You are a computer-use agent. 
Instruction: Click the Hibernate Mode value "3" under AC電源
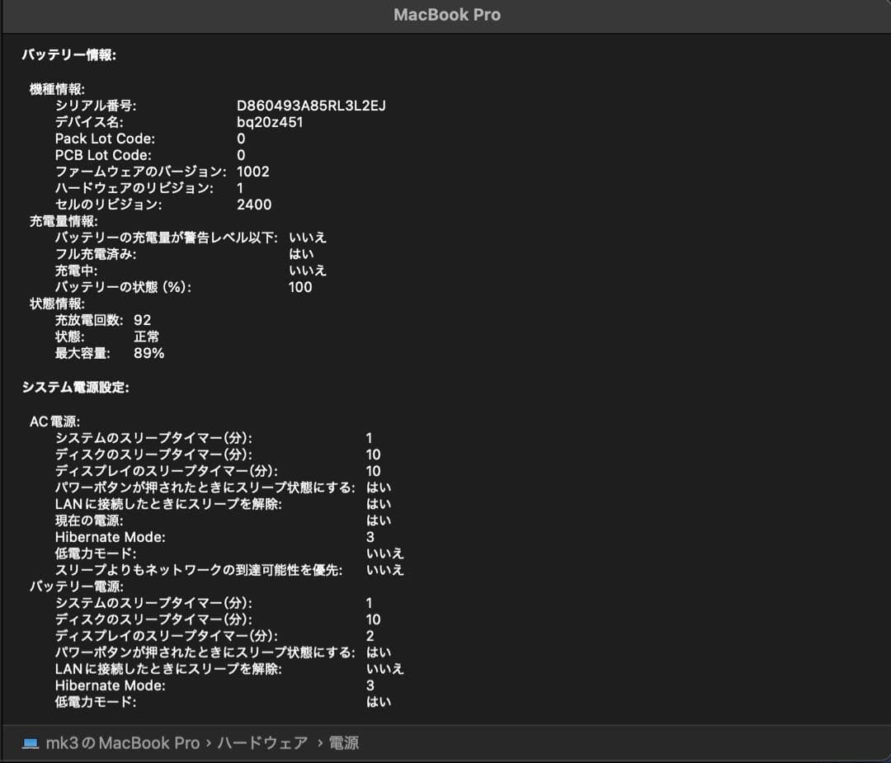coord(369,537)
